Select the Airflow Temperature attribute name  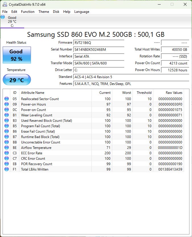[36, 148]
